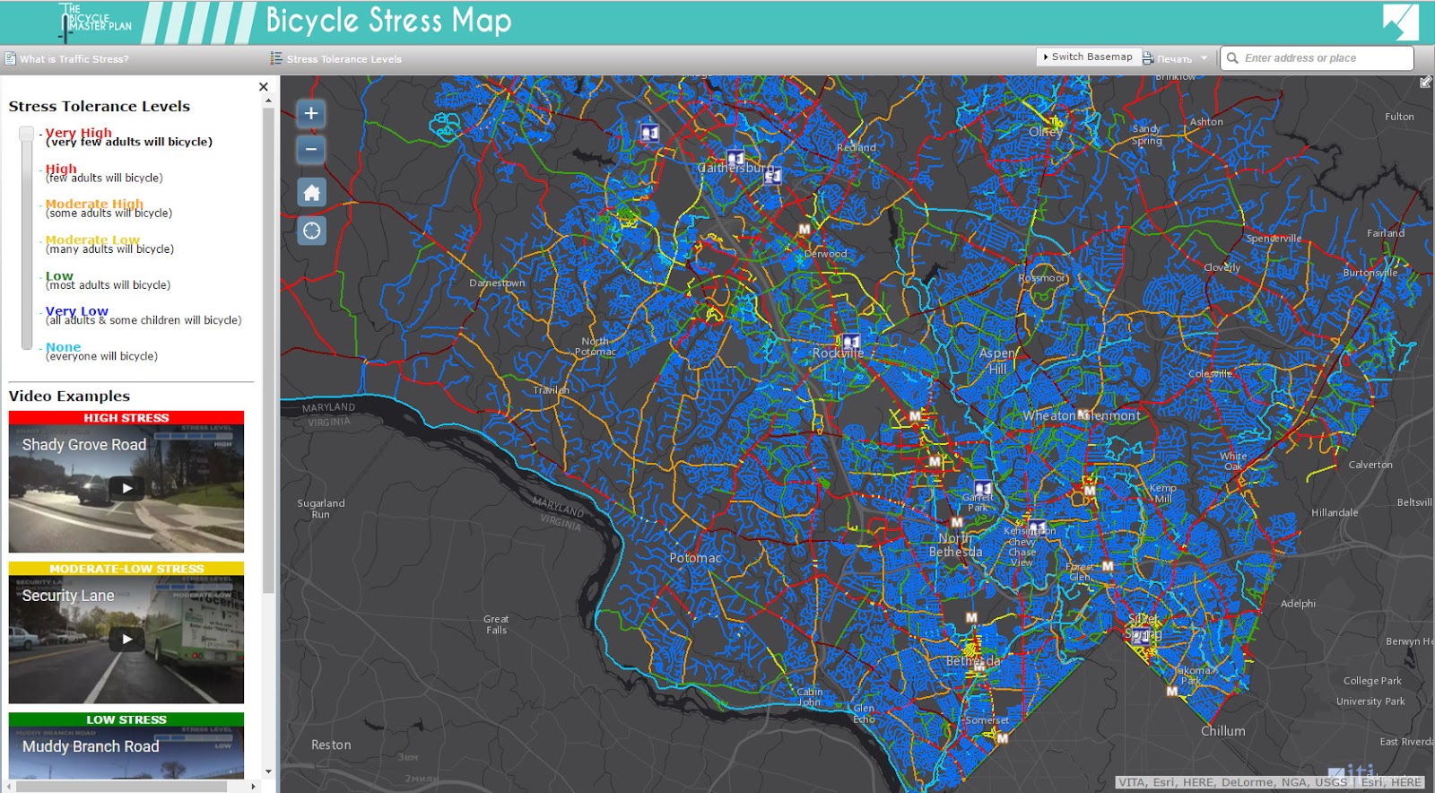Zoom out of the map

pyautogui.click(x=311, y=149)
